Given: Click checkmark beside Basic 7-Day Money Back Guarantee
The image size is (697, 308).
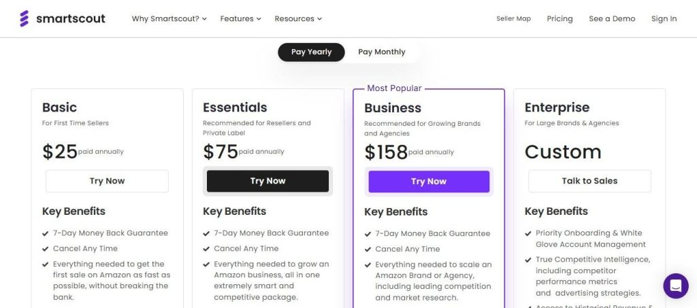Looking at the screenshot, I should click(46, 233).
